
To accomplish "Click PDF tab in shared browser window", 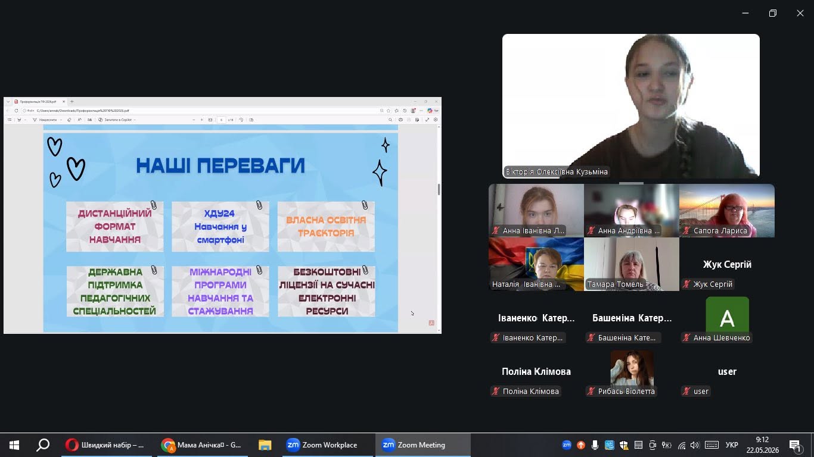I will [39, 102].
